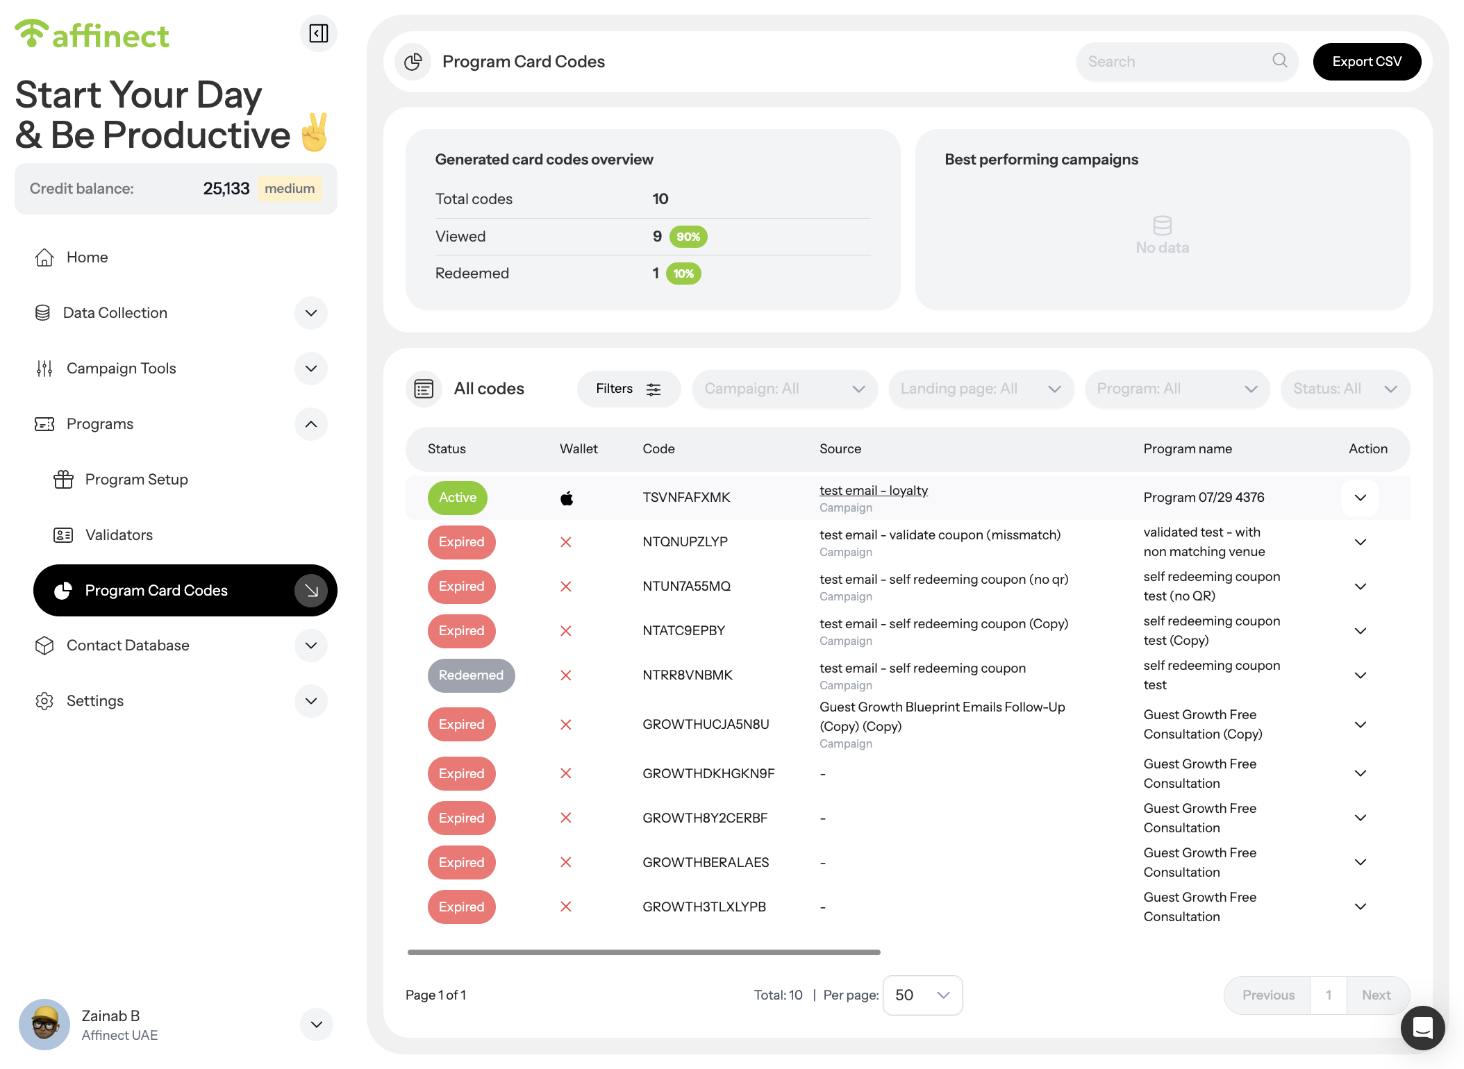This screenshot has width=1464, height=1069.
Task: Expand the Contact Database chevron
Action: pos(311,646)
